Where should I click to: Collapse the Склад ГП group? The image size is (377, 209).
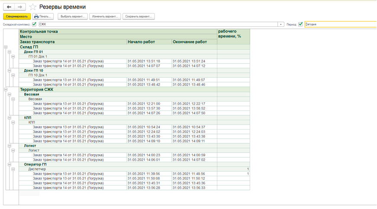click(5, 47)
